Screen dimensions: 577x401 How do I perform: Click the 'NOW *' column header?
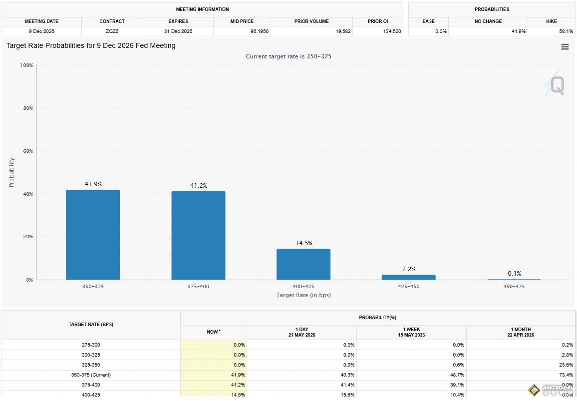214,332
